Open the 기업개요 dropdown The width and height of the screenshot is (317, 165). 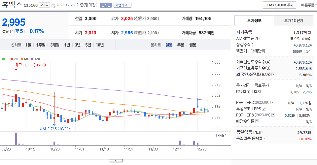pos(123,5)
